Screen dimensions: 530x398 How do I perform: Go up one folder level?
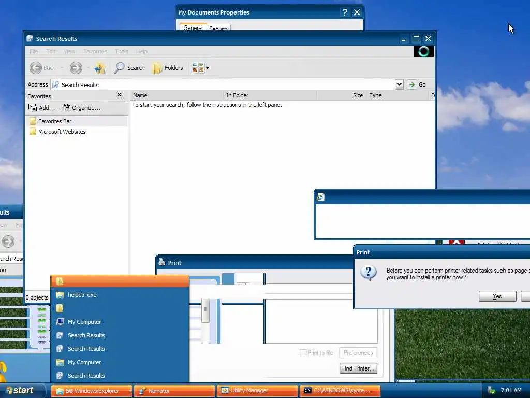click(100, 68)
